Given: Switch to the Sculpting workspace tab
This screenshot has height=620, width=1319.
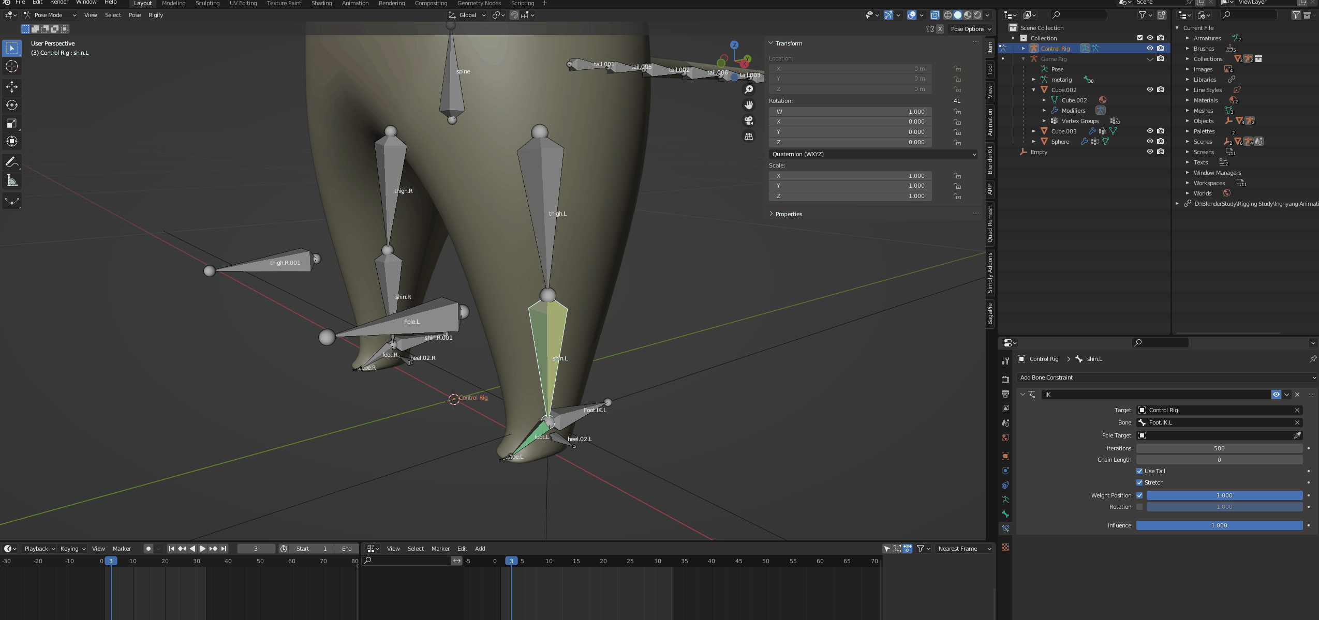Looking at the screenshot, I should [x=207, y=3].
